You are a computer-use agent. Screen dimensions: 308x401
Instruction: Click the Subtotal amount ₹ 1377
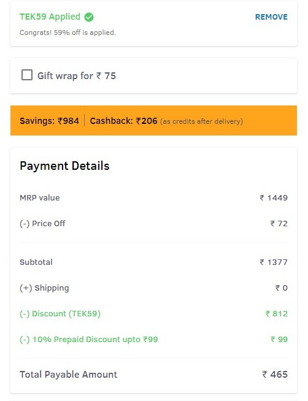coord(274,262)
